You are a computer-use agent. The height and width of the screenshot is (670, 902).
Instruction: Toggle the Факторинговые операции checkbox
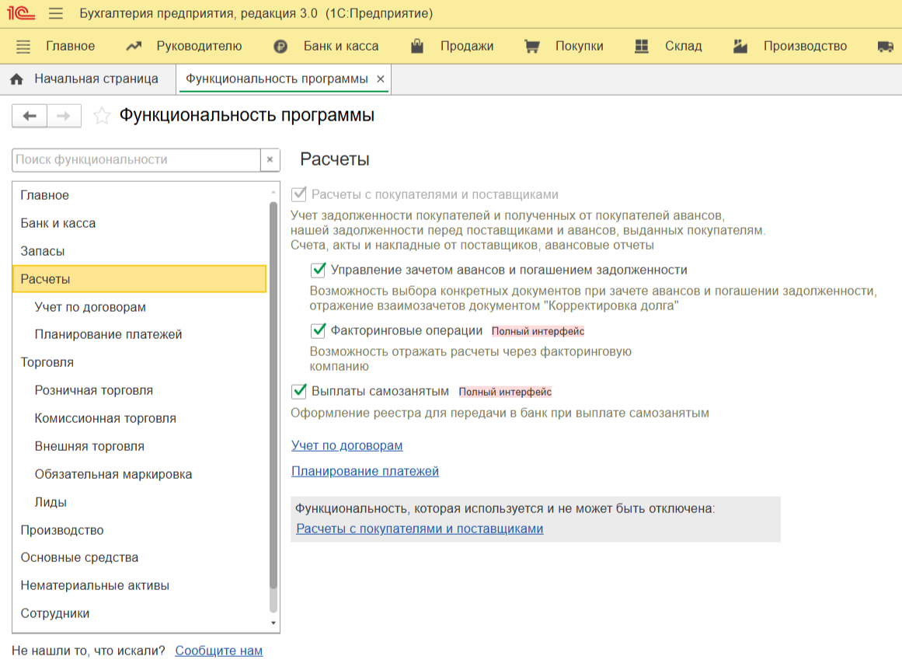(318, 331)
